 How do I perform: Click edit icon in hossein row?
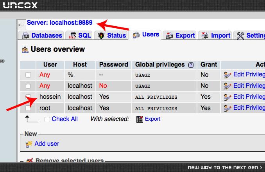click(x=227, y=97)
